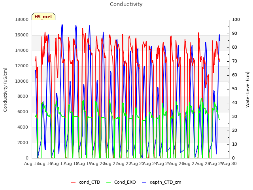Click the 10000 left axis label

pos(22,81)
